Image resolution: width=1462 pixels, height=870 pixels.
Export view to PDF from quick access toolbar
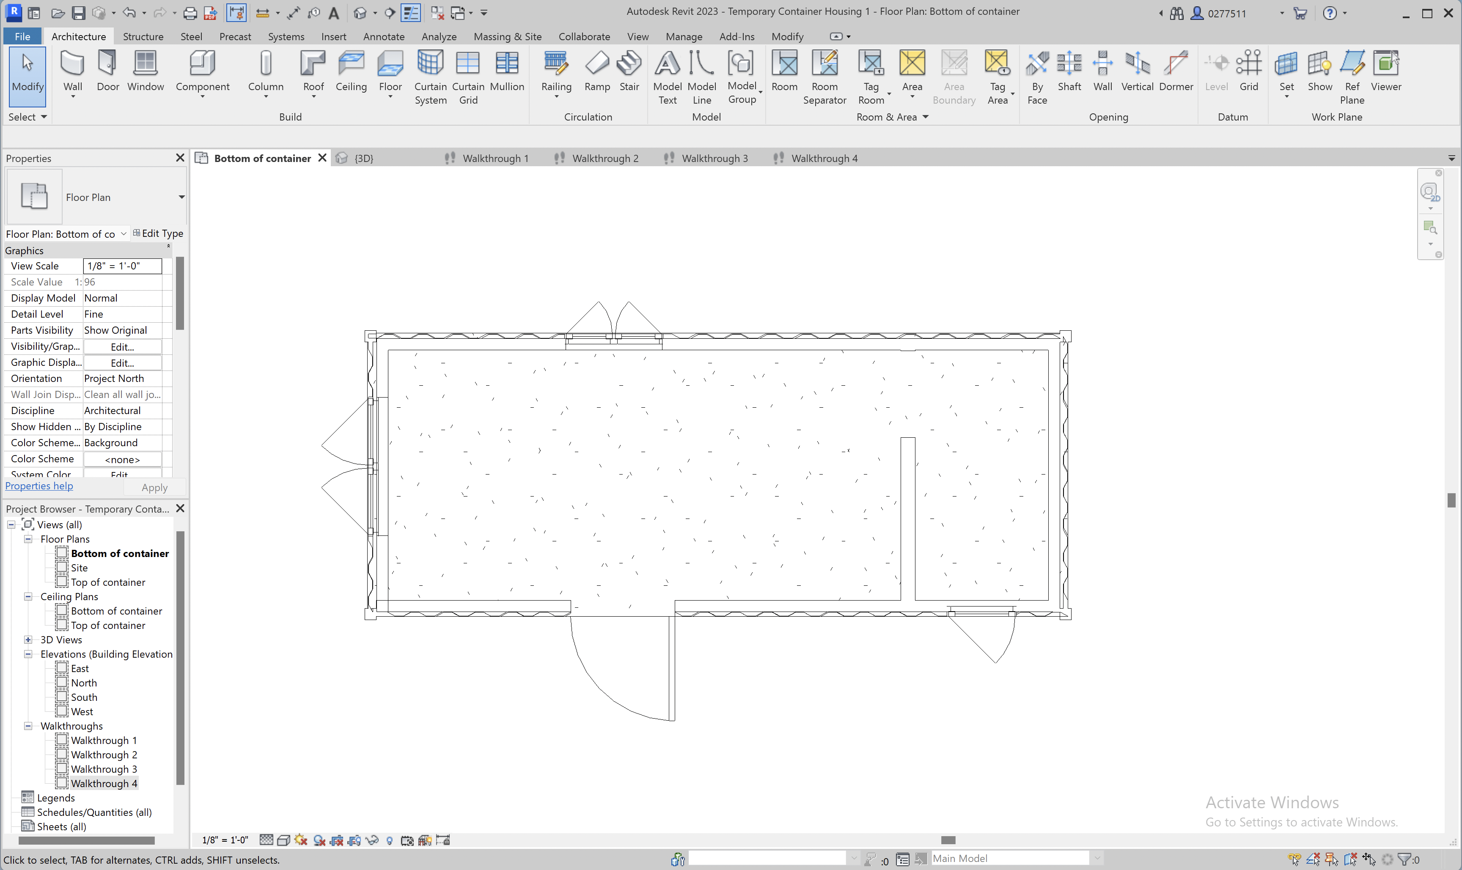pyautogui.click(x=210, y=13)
